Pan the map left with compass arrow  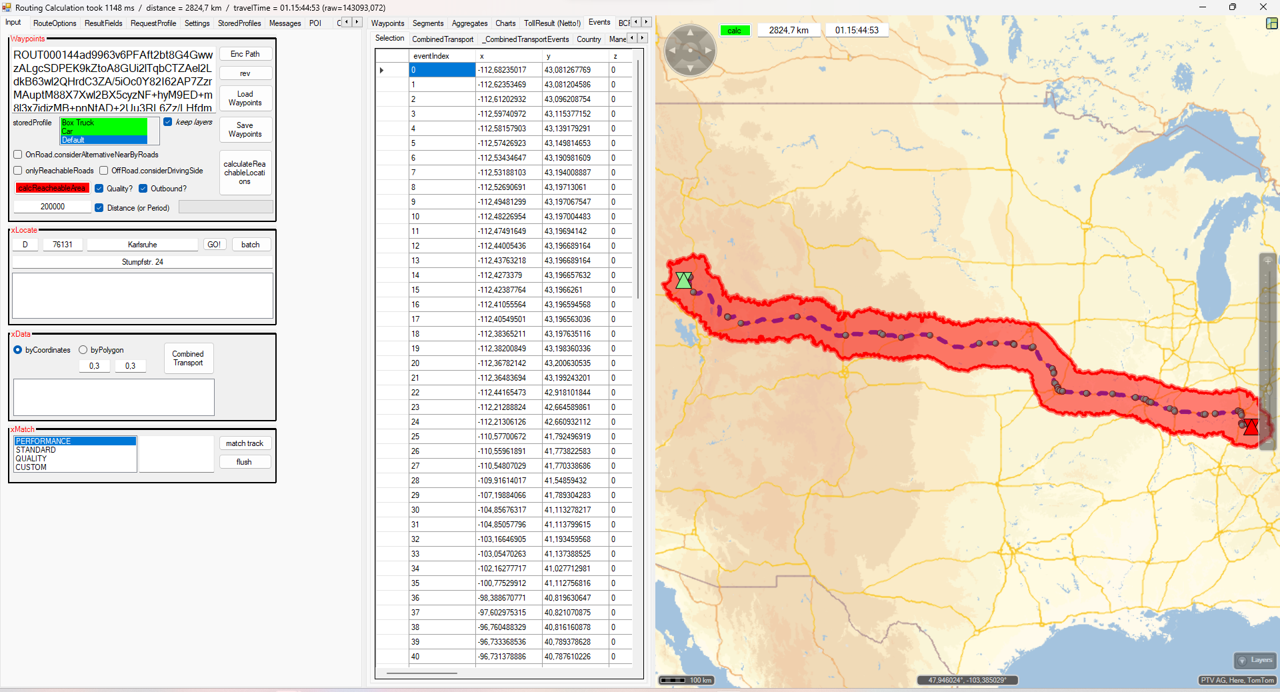pos(672,50)
